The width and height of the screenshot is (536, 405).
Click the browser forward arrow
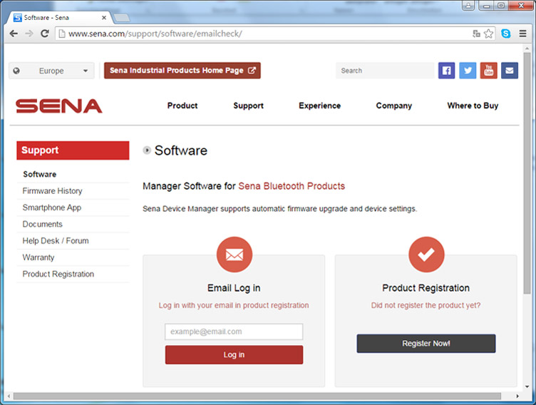(x=29, y=34)
